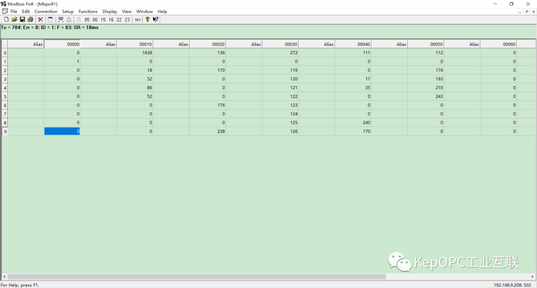The width and height of the screenshot is (537, 288).
Task: Click the Save floppy disk icon
Action: click(x=22, y=19)
